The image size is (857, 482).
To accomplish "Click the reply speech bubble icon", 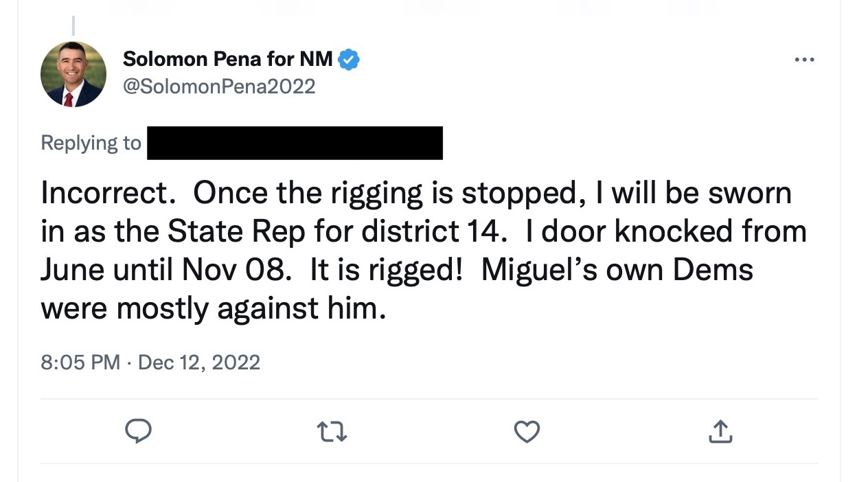I will (x=138, y=431).
